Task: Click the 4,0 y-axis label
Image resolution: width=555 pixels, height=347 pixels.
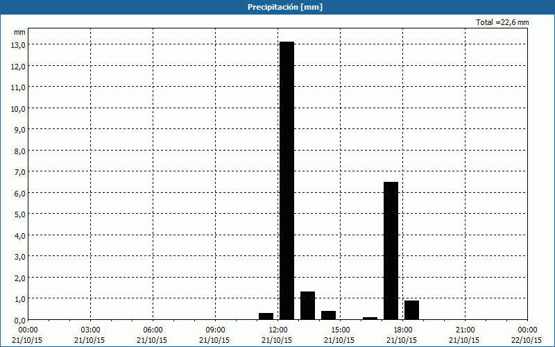Action: pos(20,235)
